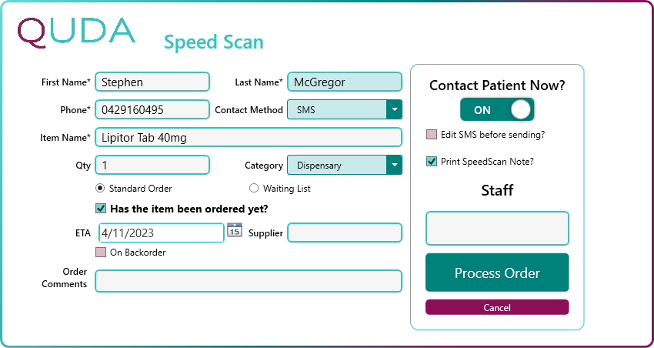Select the Item Name text field
This screenshot has width=654, height=348.
248,138
